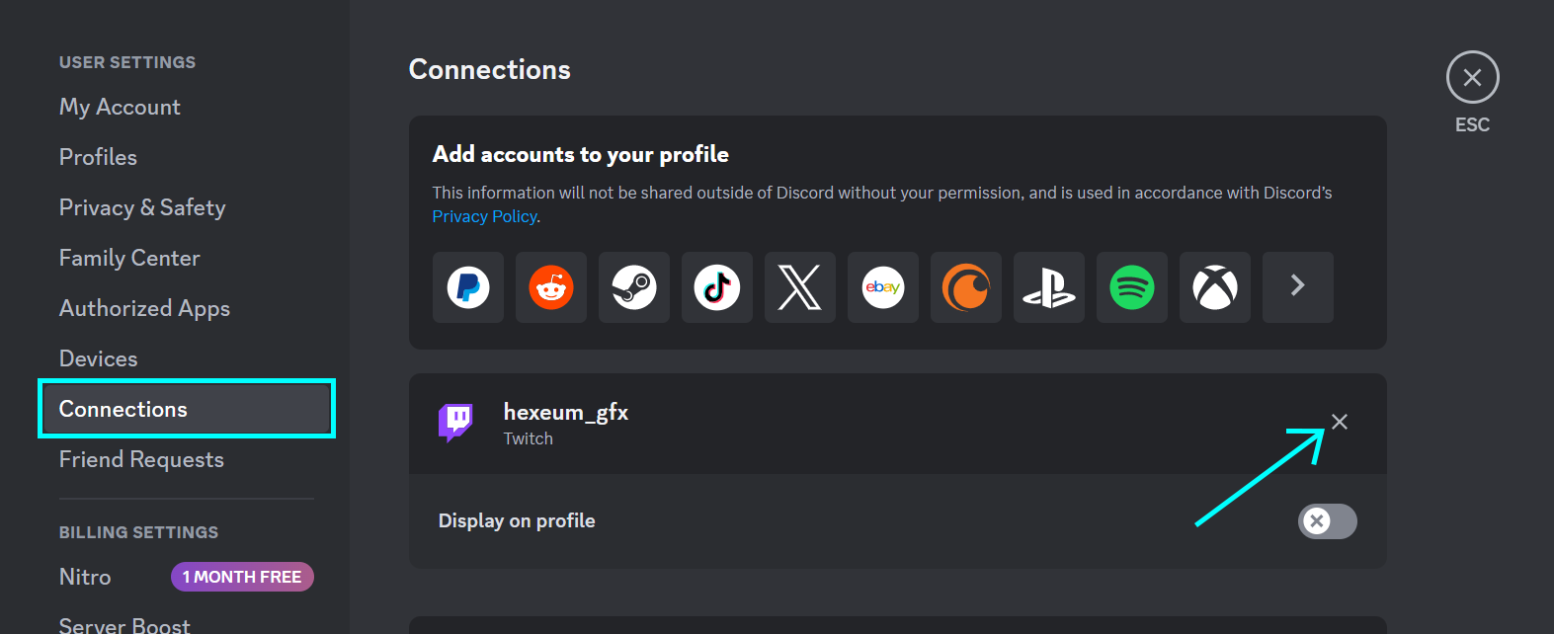
Task: Link your Steam account
Action: (633, 287)
